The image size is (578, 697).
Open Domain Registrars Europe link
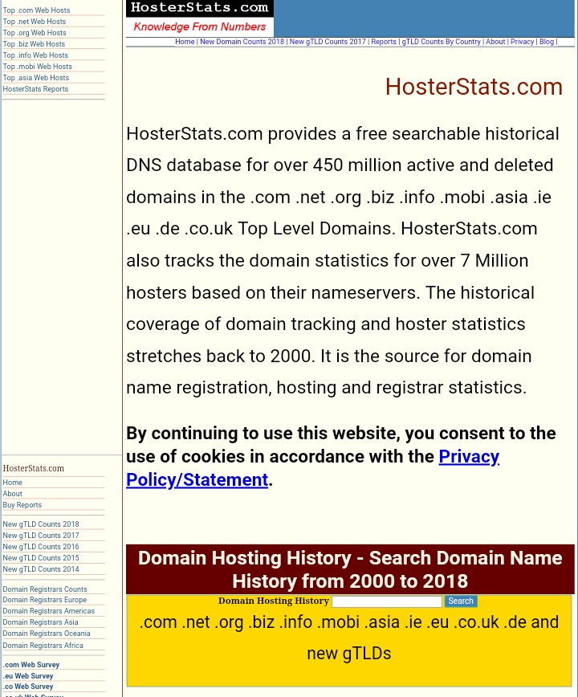point(45,600)
